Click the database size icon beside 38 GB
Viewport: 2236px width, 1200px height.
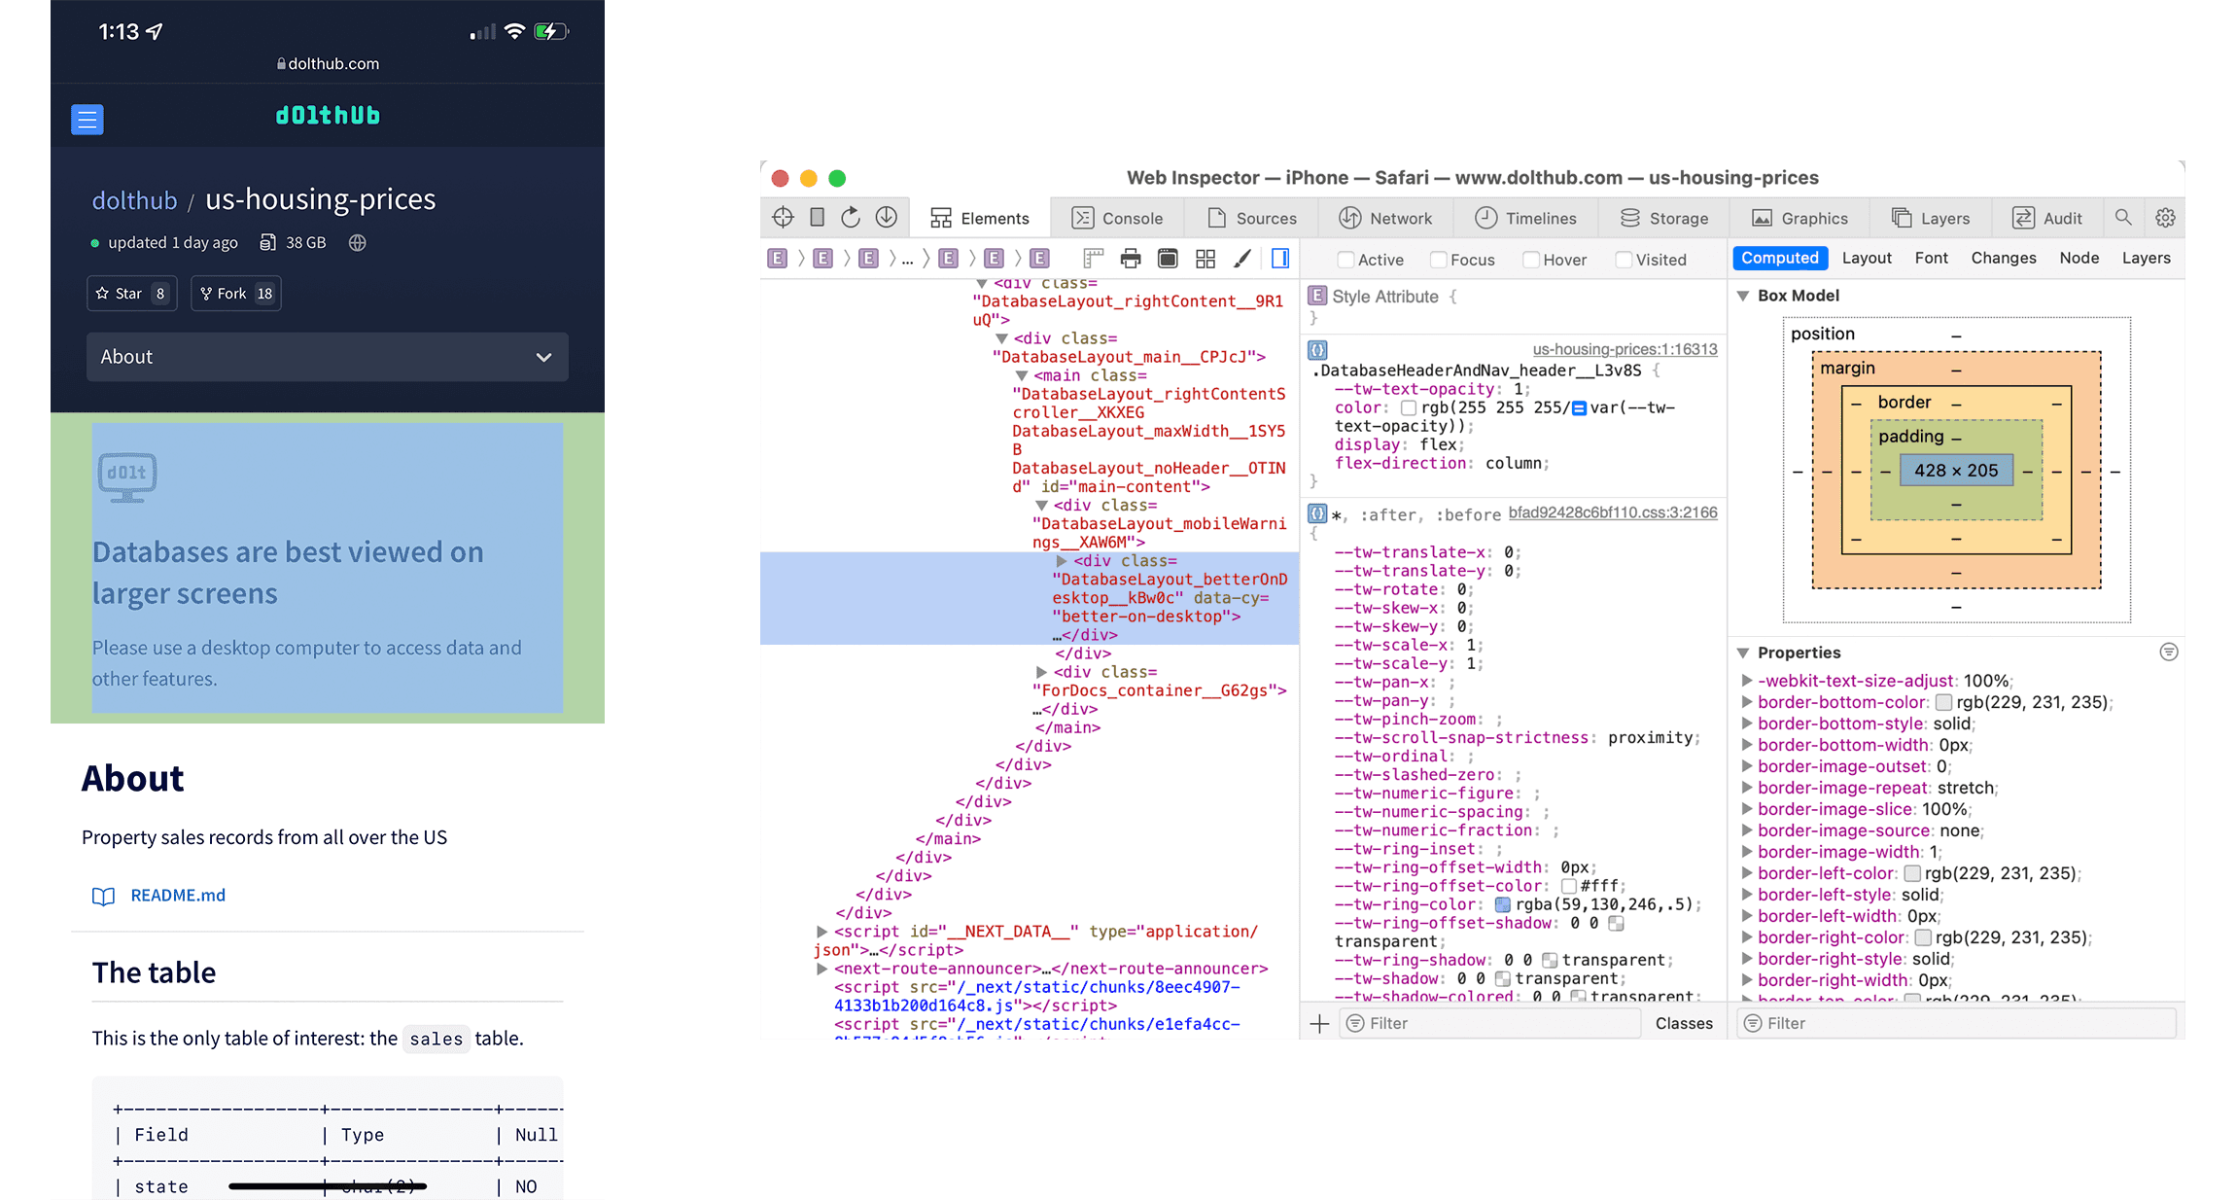coord(268,243)
